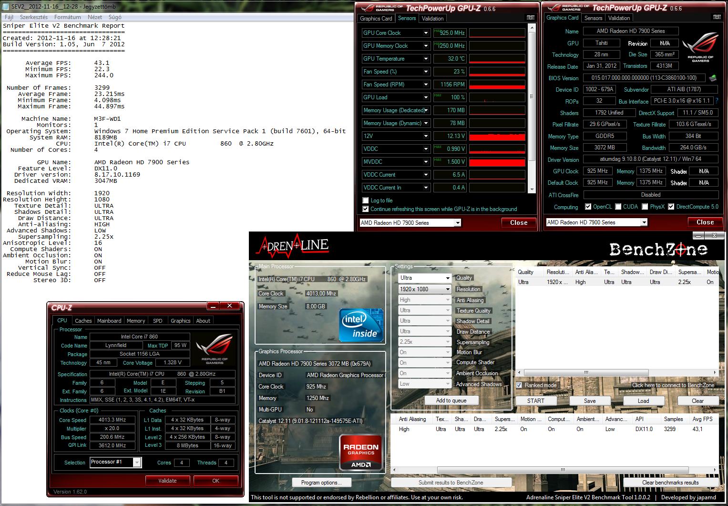Click Load button in benchmark tool
Screen dimensions: 728x506
click(644, 401)
